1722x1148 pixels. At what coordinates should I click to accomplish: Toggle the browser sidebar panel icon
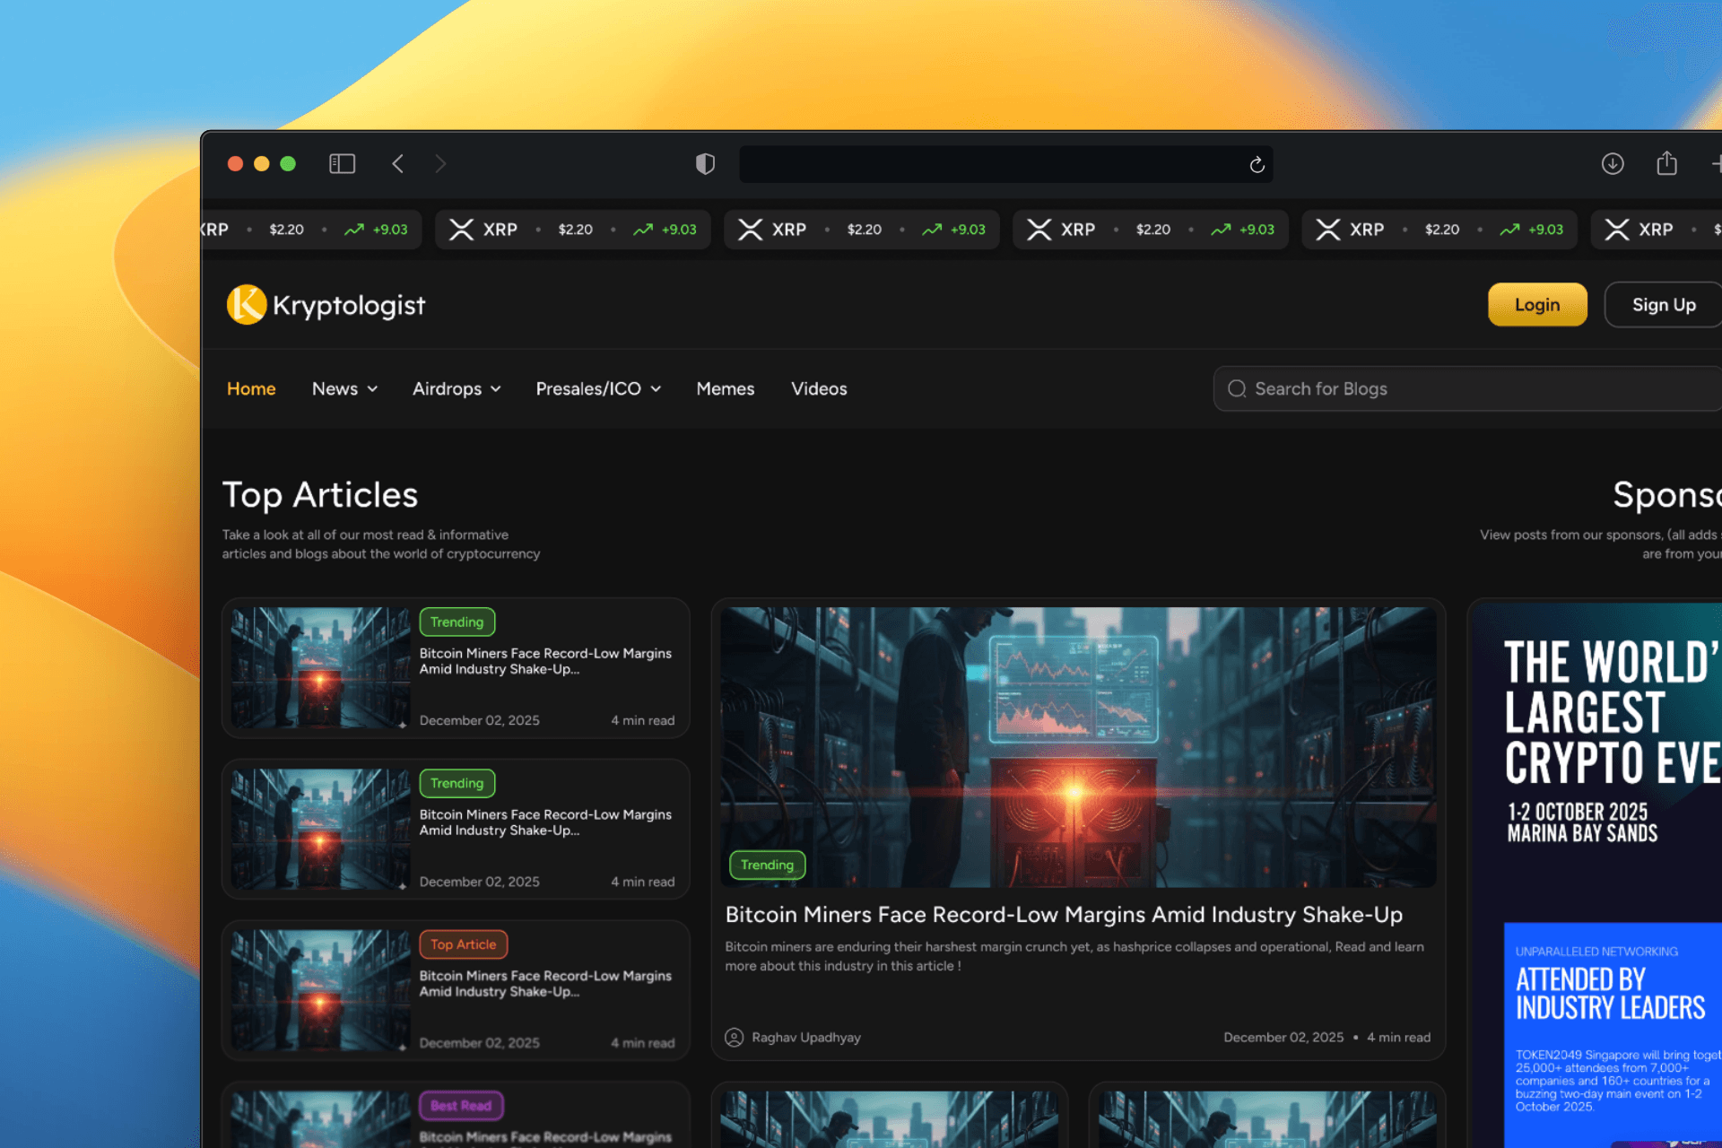(342, 163)
